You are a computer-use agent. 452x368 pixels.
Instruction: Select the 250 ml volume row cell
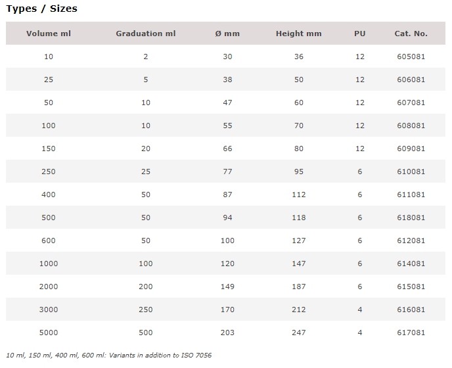click(x=49, y=172)
